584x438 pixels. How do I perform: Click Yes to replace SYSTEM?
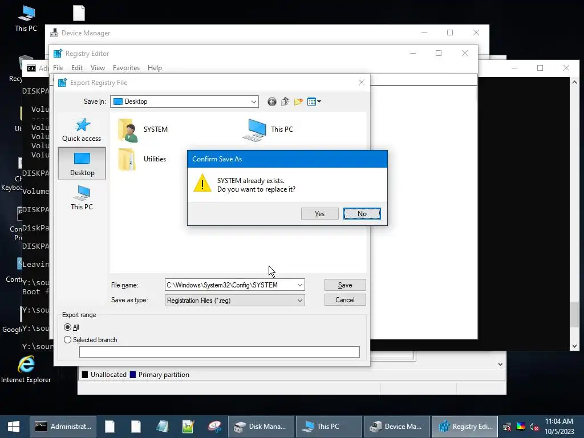click(x=319, y=214)
